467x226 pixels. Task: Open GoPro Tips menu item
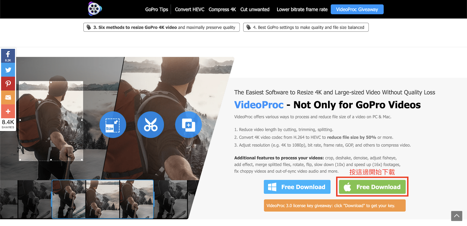click(157, 9)
